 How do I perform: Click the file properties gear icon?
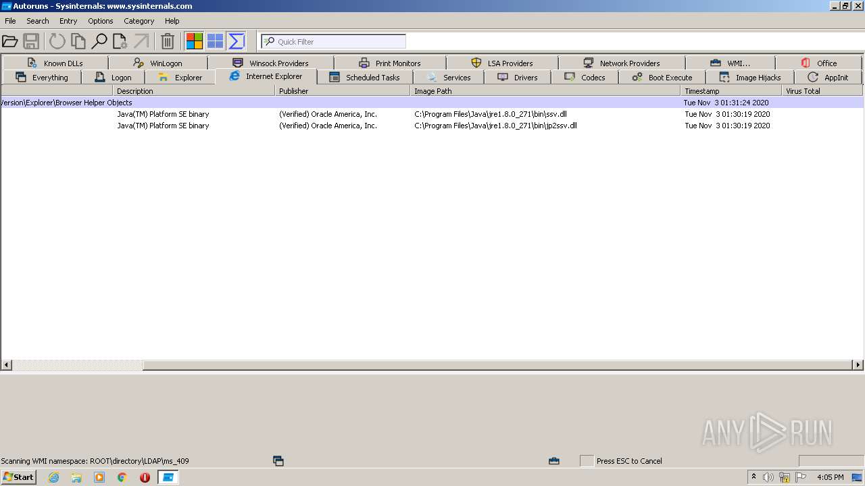[x=120, y=41]
